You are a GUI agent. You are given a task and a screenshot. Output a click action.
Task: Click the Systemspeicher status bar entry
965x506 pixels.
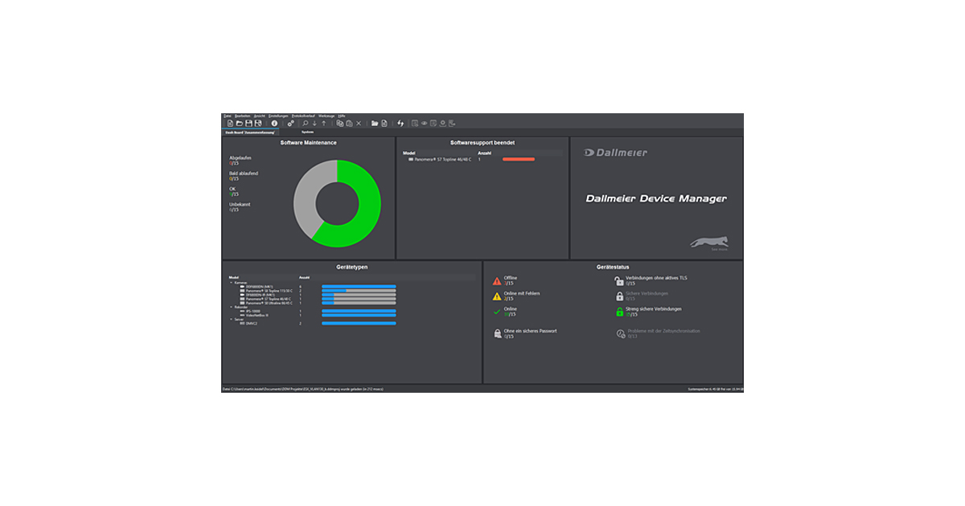(x=716, y=389)
